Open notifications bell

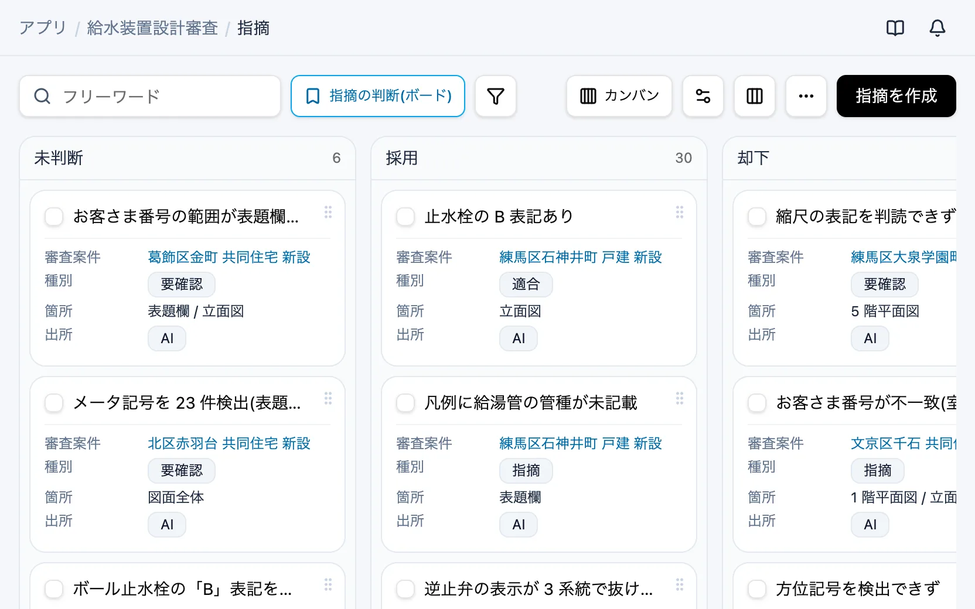click(937, 28)
